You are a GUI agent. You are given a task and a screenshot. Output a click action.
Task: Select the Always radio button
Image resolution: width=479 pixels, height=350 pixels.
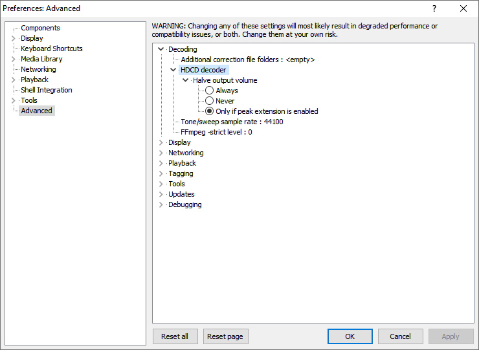(210, 91)
